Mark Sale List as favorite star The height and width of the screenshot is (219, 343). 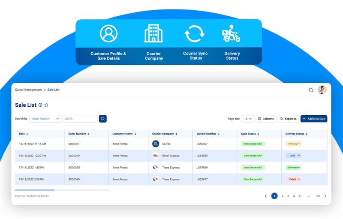pos(46,105)
